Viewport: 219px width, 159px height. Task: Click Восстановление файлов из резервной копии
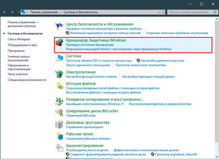point(160,104)
